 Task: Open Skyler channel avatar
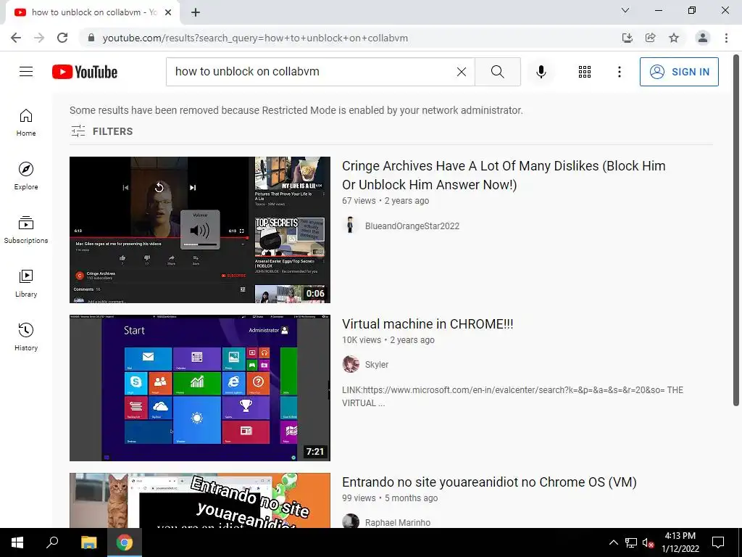pos(350,364)
